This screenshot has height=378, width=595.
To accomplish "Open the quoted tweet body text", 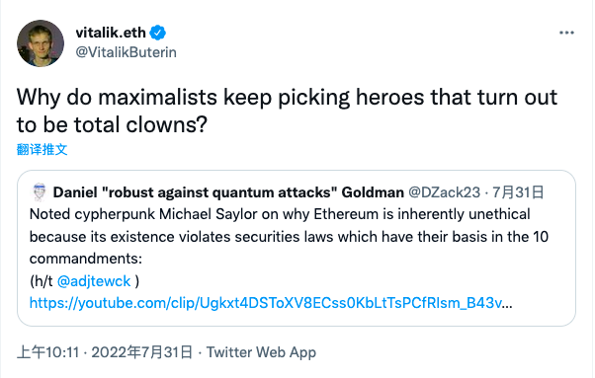I will [289, 236].
